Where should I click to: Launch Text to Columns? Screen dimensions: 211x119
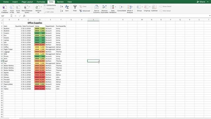pyautogui.click(x=97, y=9)
